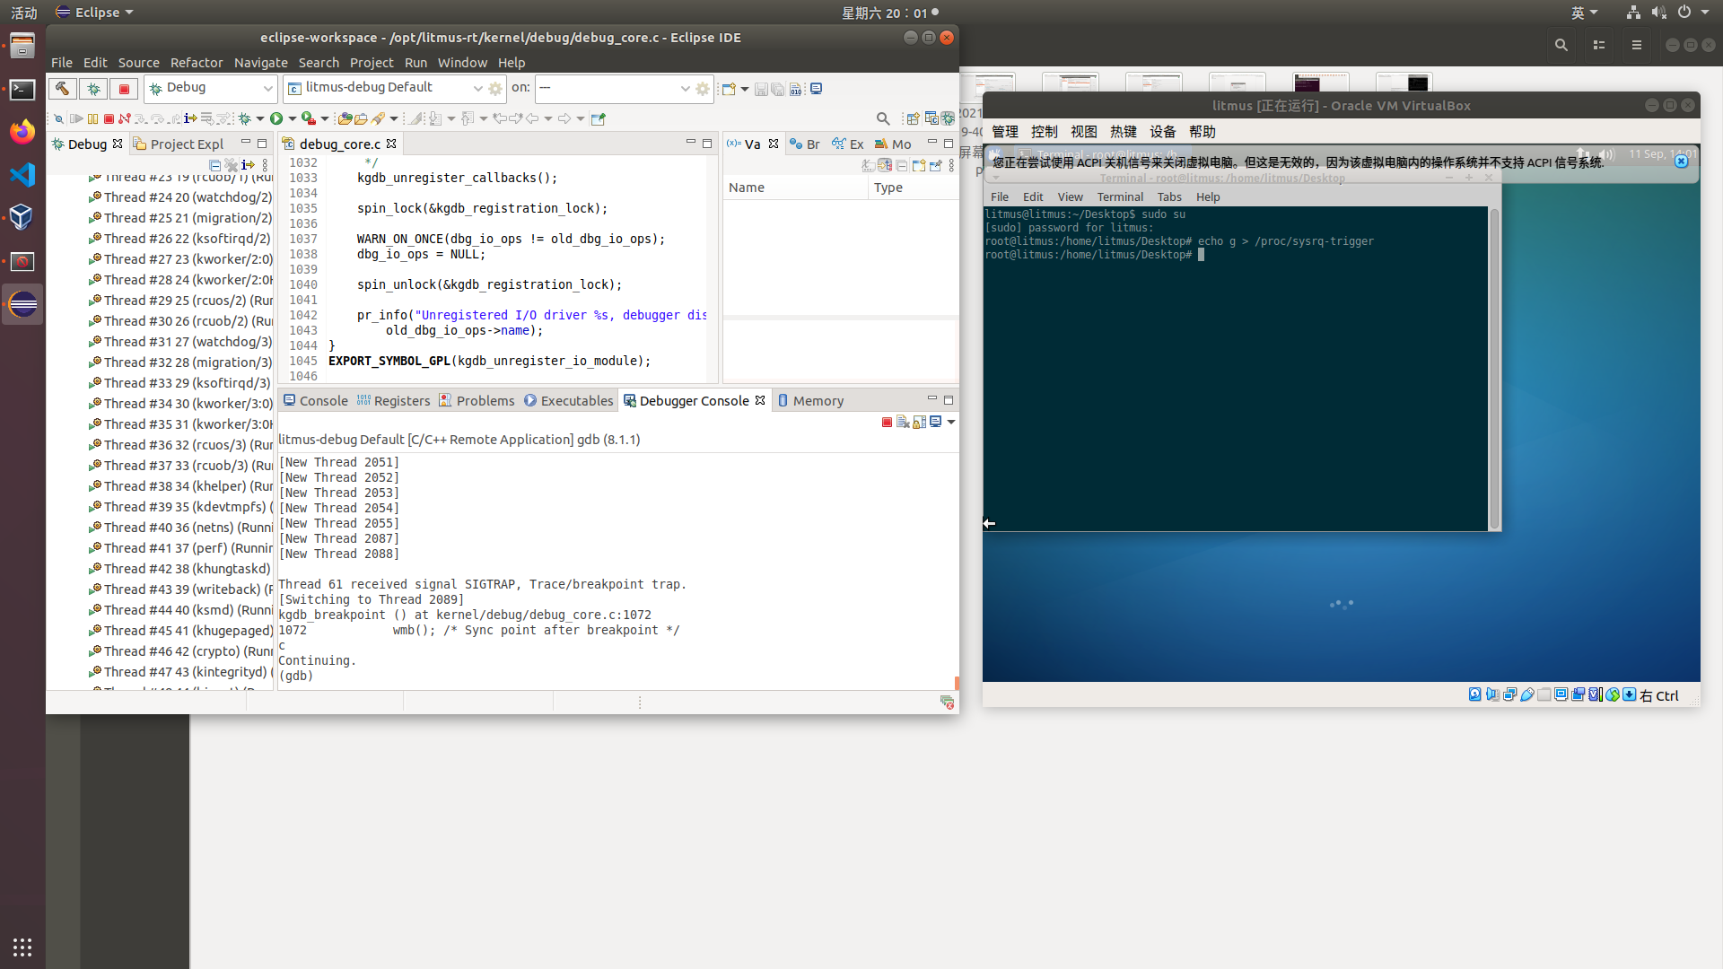Switch to the Registers tab
Viewport: 1723px width, 969px height.
[393, 401]
